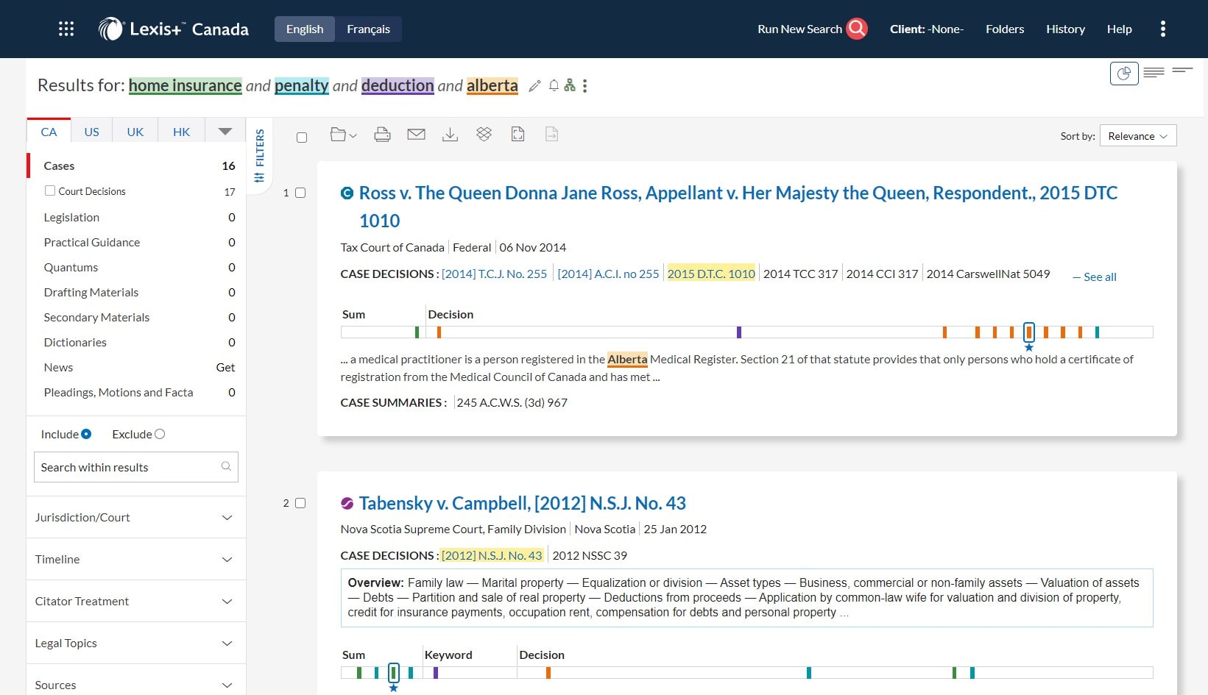Open the Sort by Relevance dropdown
This screenshot has width=1208, height=695.
click(1137, 136)
